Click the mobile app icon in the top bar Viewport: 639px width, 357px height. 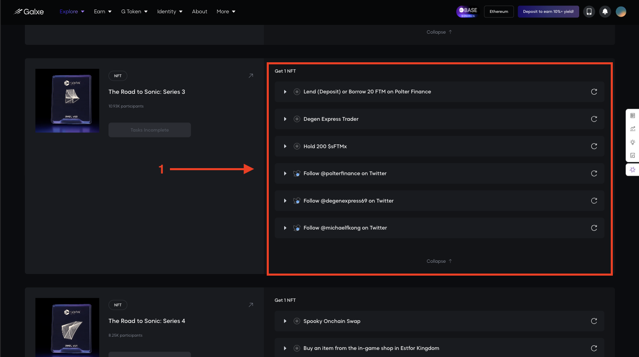(x=589, y=11)
